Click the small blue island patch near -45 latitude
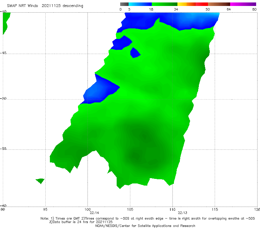260x228 pixels. 135,53
